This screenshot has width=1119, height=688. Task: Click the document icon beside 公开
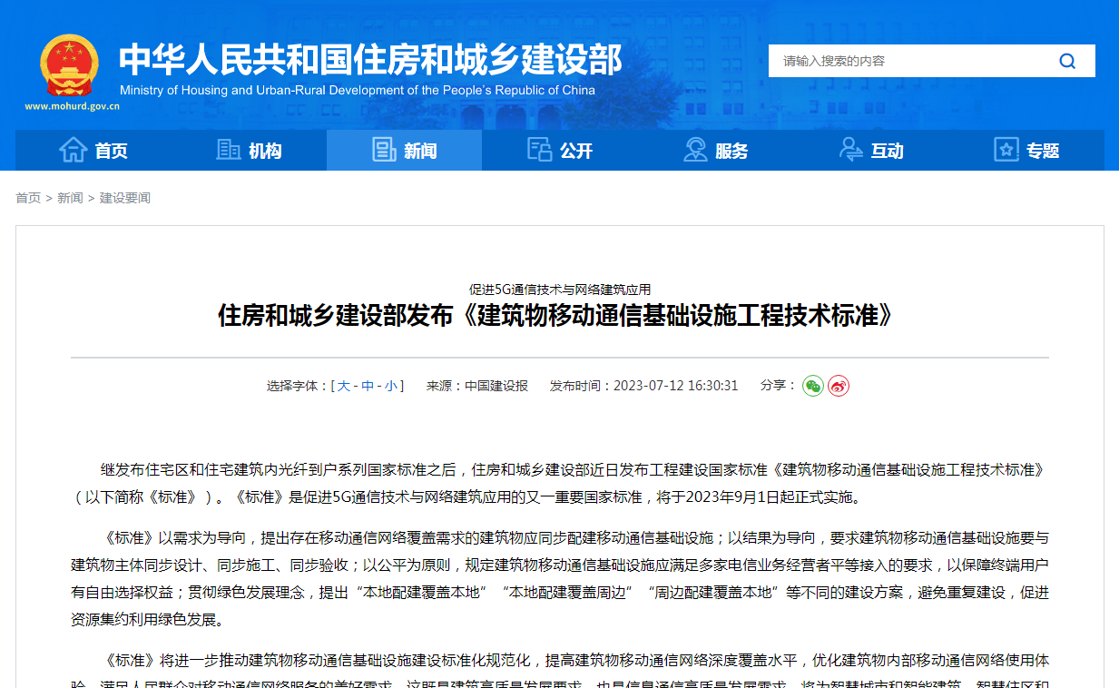pyautogui.click(x=540, y=150)
